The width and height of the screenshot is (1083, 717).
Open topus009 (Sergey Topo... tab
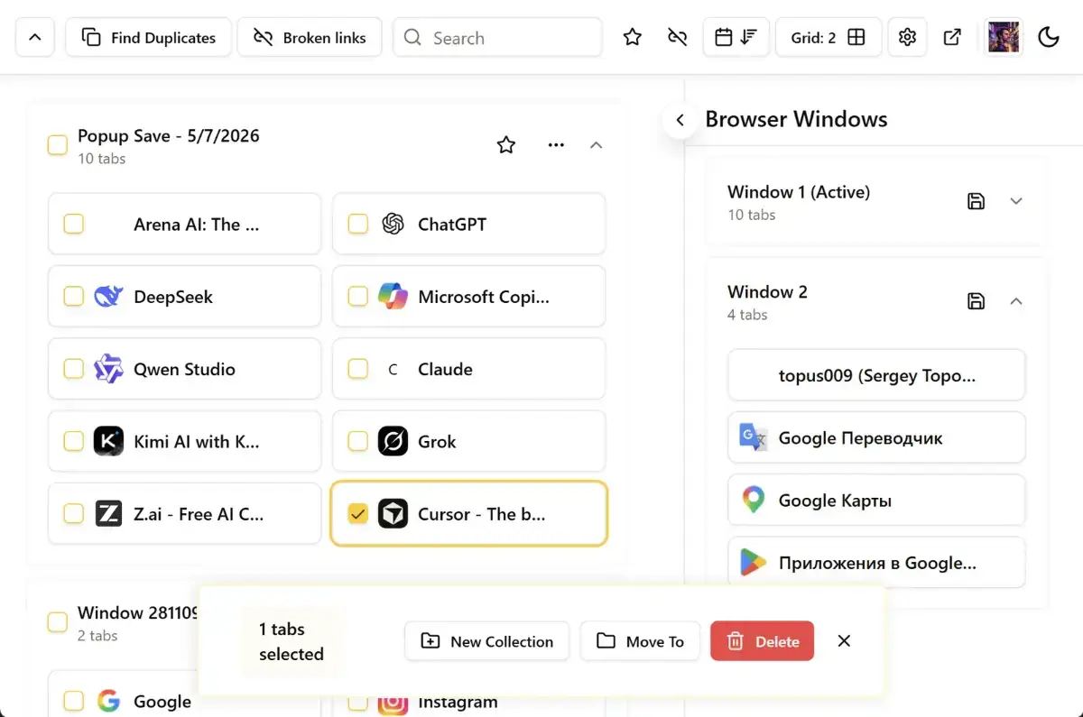point(876,375)
